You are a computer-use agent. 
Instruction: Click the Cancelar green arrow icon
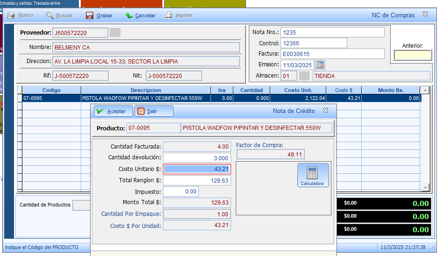[129, 15]
